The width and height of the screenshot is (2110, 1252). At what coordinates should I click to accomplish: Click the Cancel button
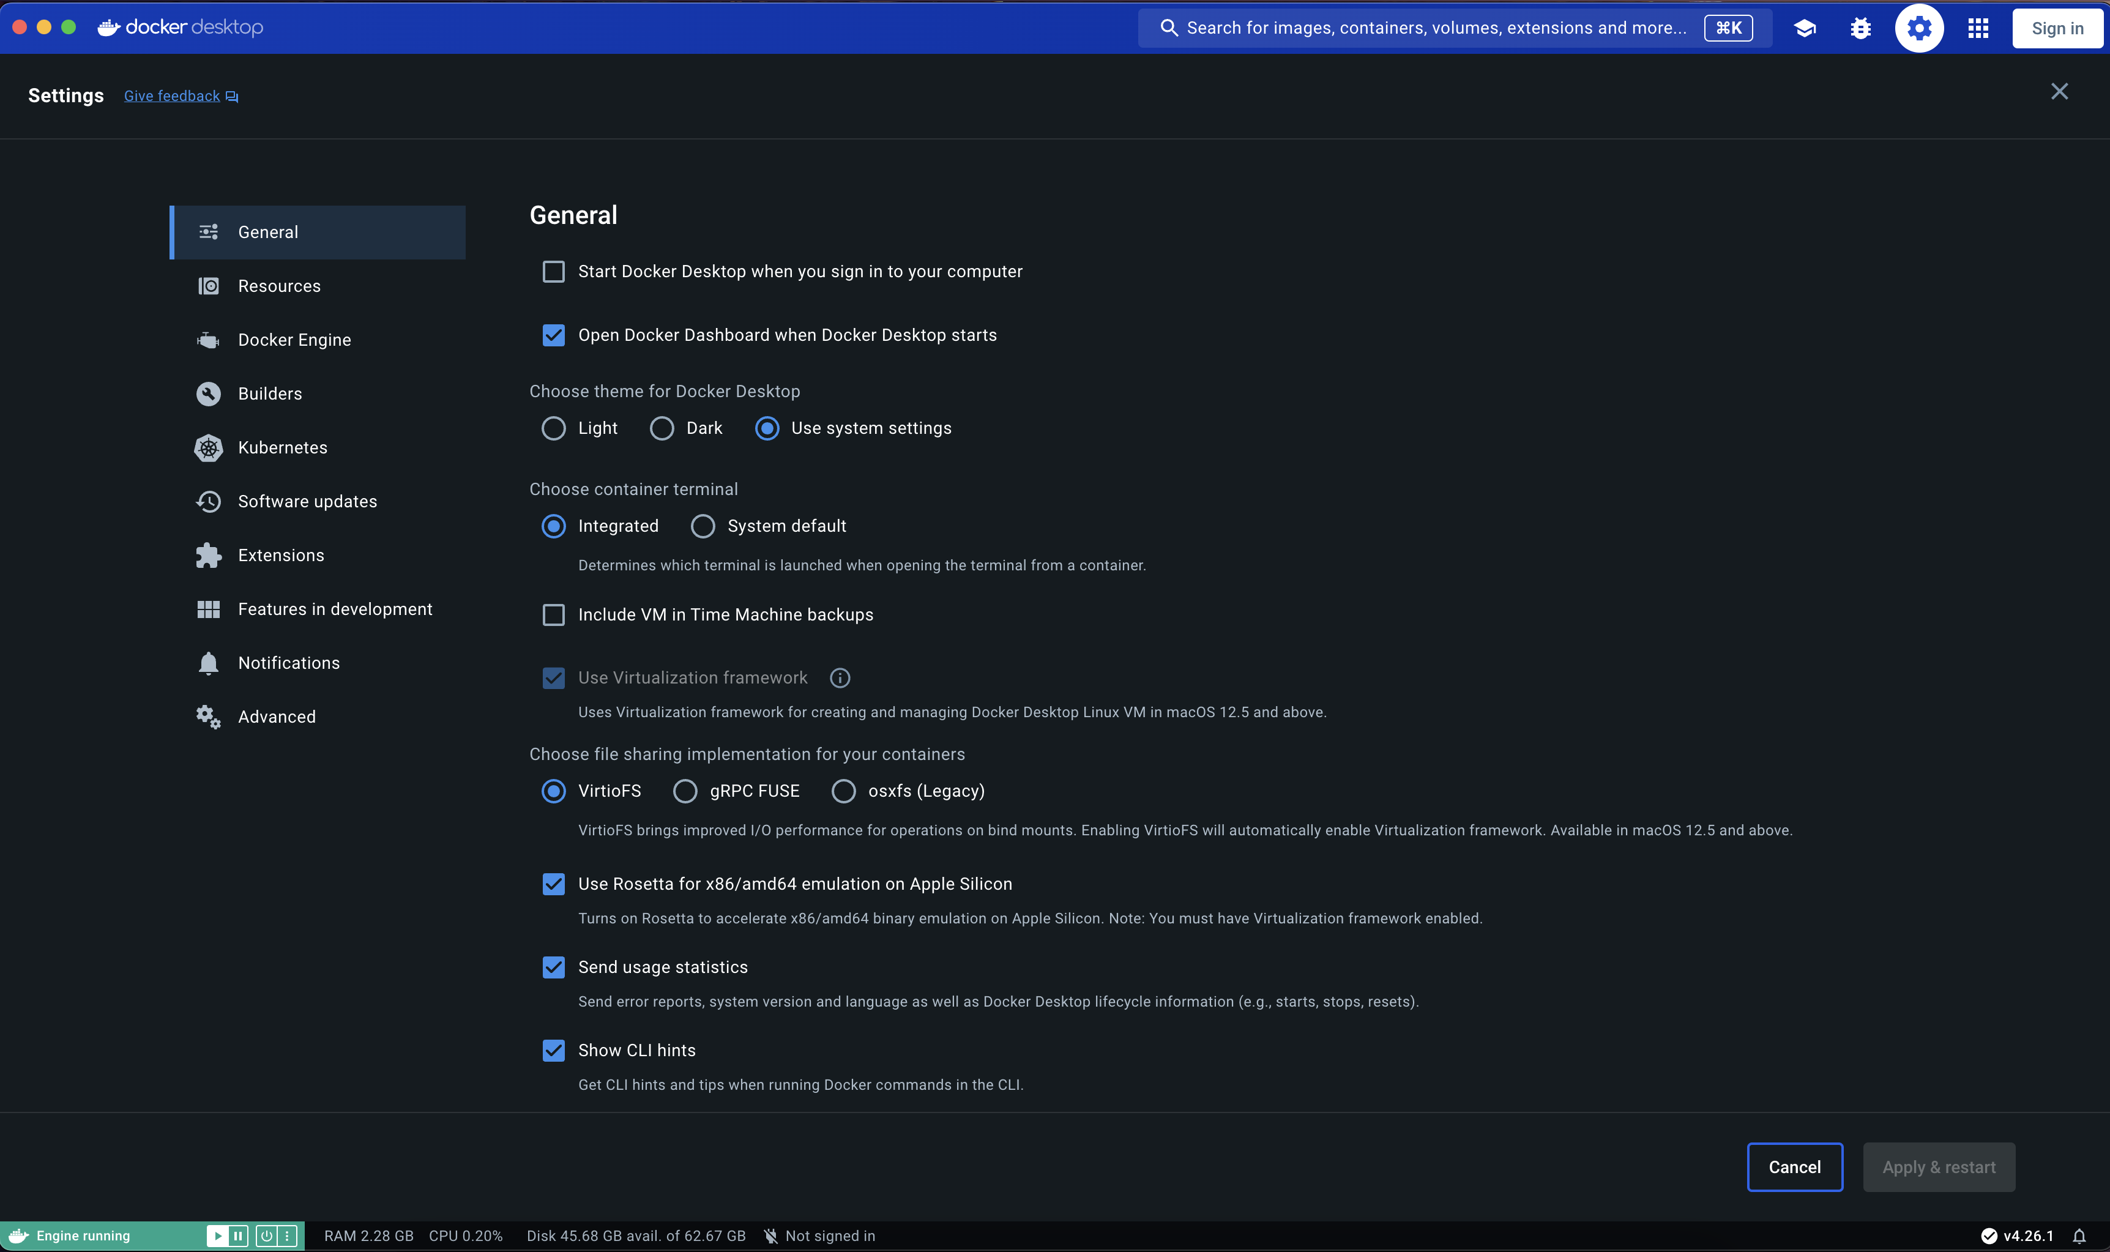(x=1794, y=1168)
